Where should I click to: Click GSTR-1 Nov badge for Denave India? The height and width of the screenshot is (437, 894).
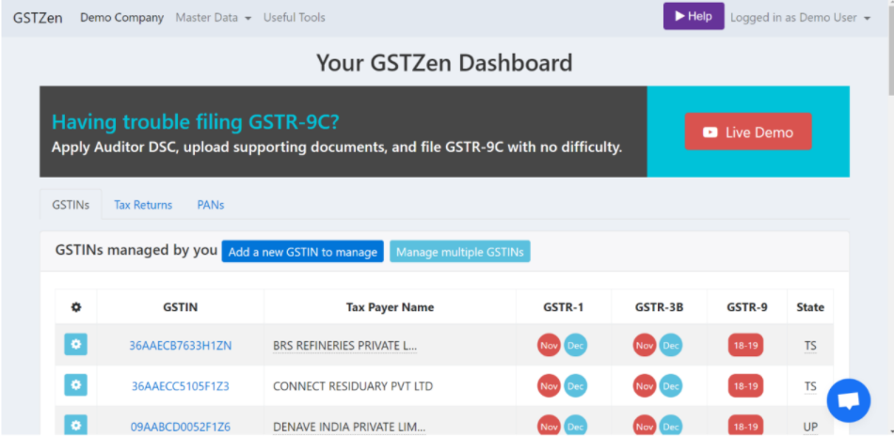[549, 426]
